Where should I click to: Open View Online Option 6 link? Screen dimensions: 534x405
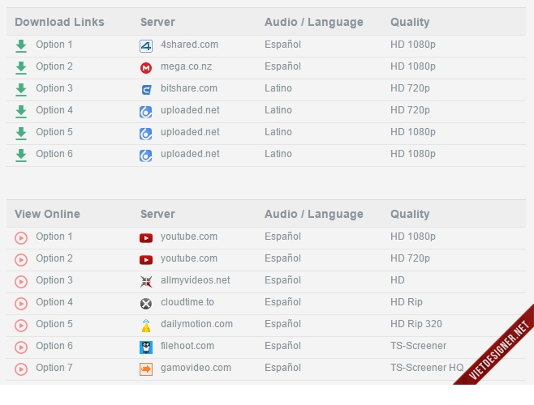tap(54, 346)
